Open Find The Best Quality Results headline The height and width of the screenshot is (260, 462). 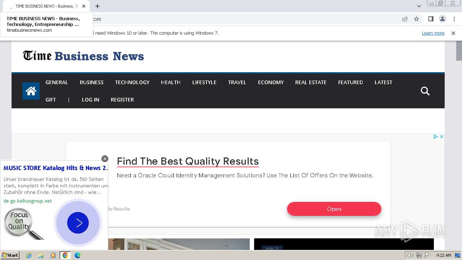[188, 161]
